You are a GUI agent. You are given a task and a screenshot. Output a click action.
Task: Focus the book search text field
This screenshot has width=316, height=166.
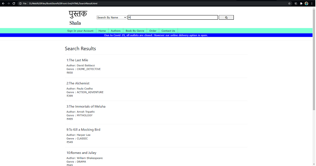(x=173, y=17)
